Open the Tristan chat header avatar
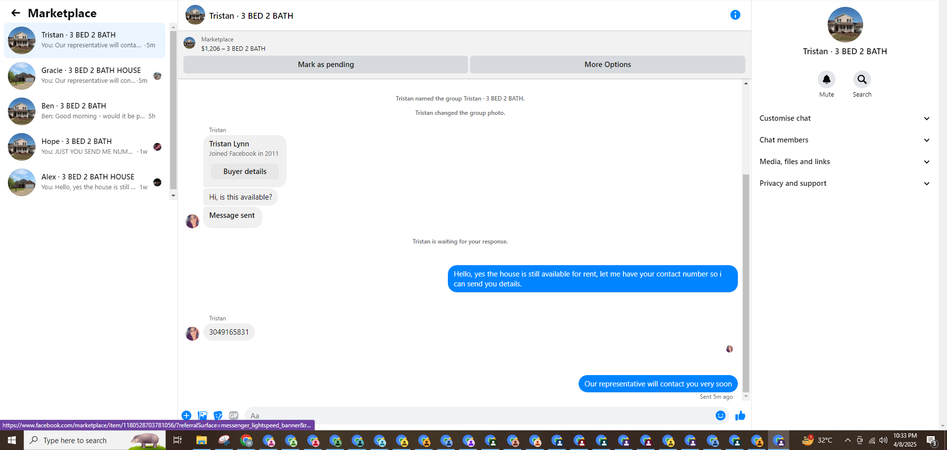 (195, 15)
